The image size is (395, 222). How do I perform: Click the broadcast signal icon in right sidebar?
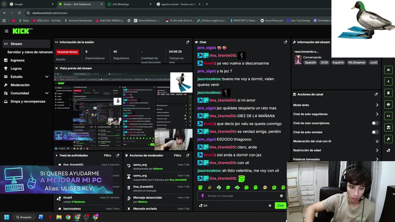click(x=389, y=116)
